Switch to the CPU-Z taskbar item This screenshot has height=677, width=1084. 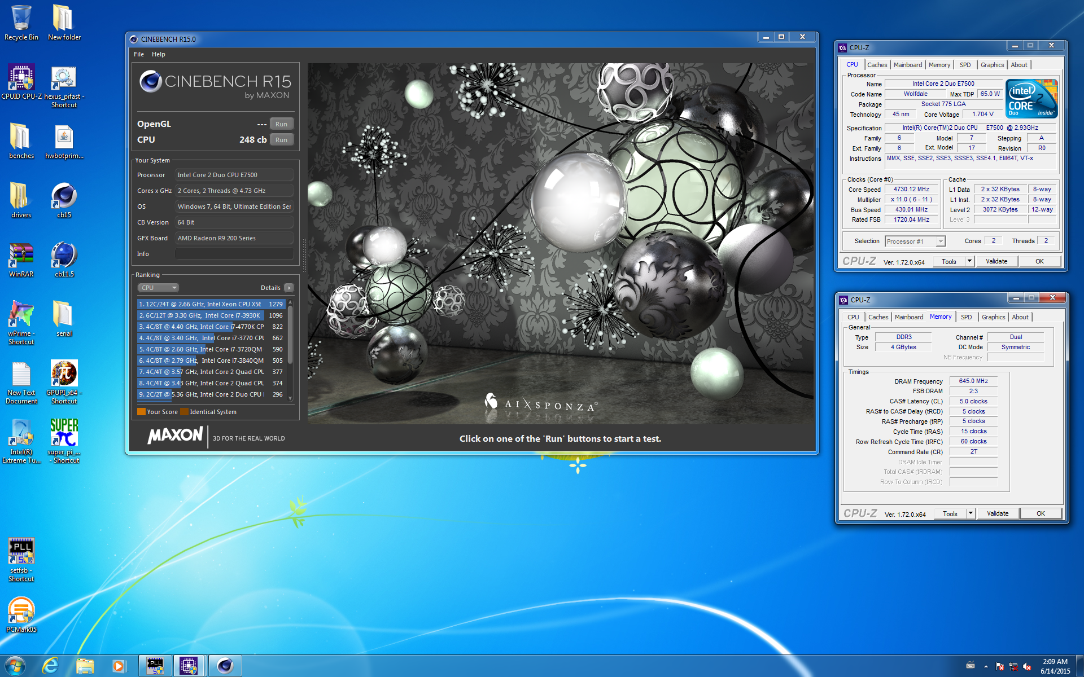(x=189, y=666)
